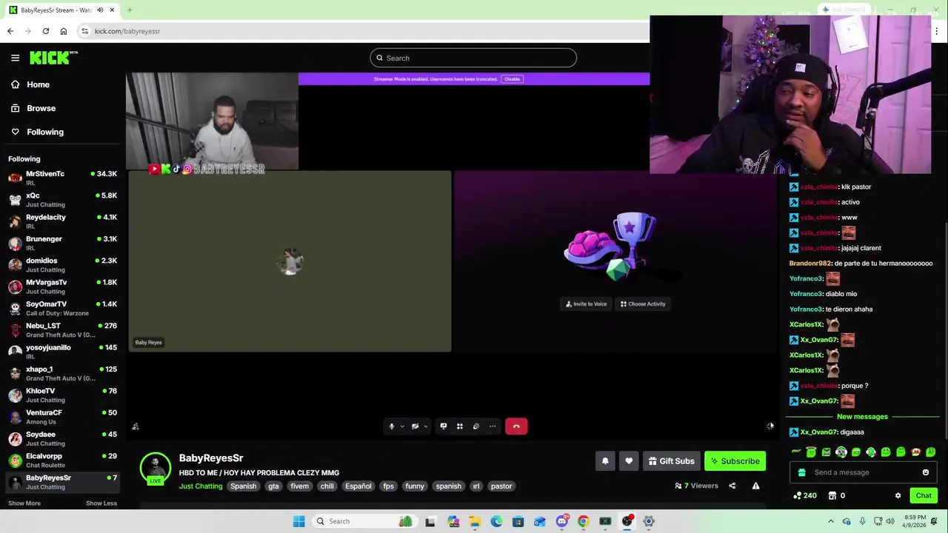Click the Kick logo
This screenshot has width=948, height=533.
53,58
